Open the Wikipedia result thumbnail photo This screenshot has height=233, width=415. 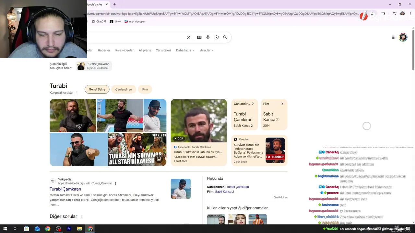tap(181, 189)
